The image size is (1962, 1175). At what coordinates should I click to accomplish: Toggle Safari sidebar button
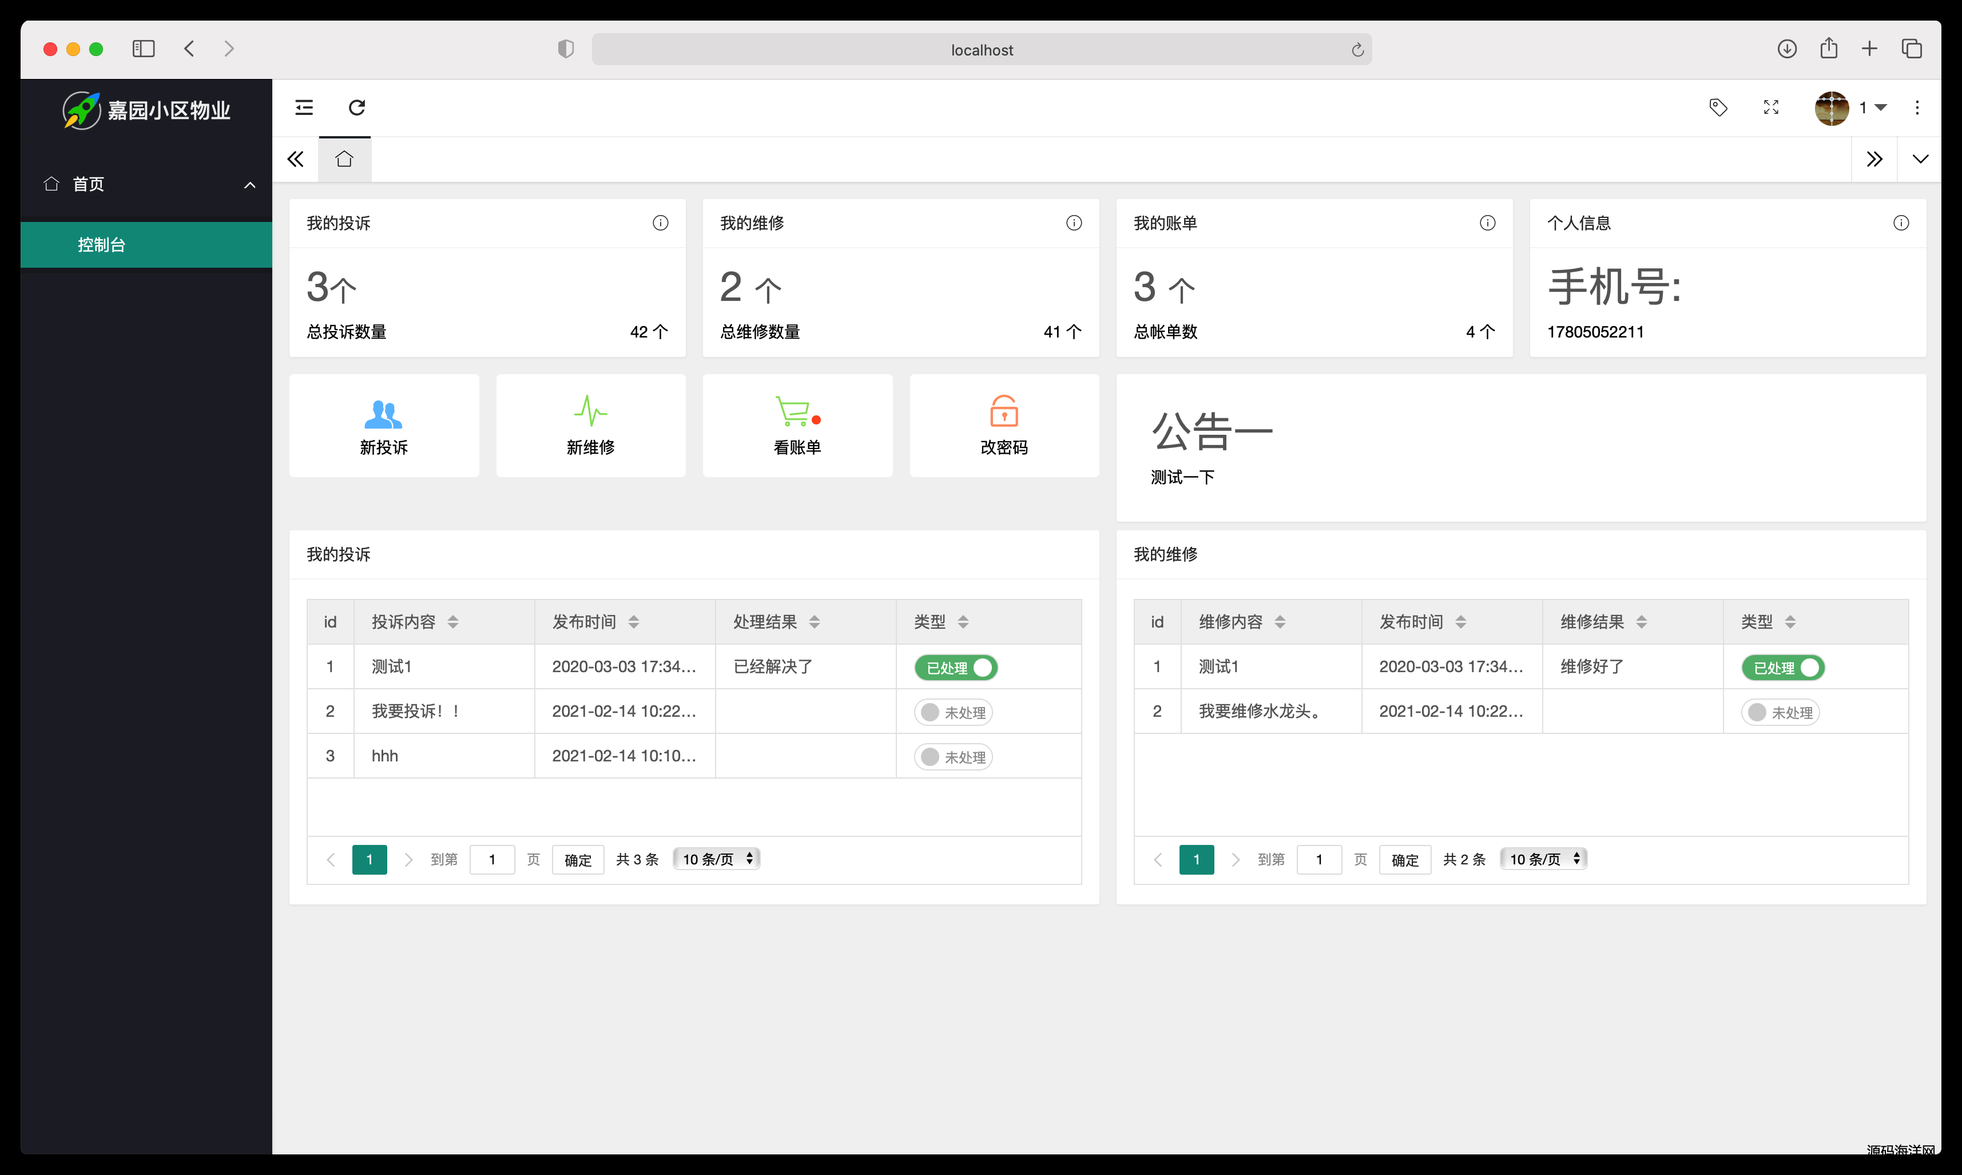coord(144,49)
